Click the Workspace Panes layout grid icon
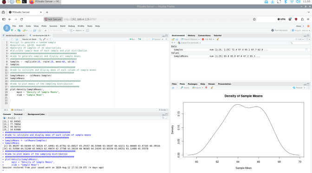 (71, 30)
